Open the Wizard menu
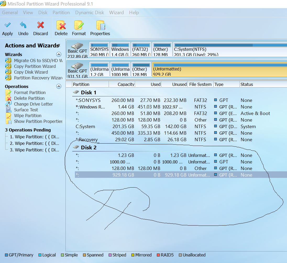The width and height of the screenshot is (287, 263). tap(117, 13)
